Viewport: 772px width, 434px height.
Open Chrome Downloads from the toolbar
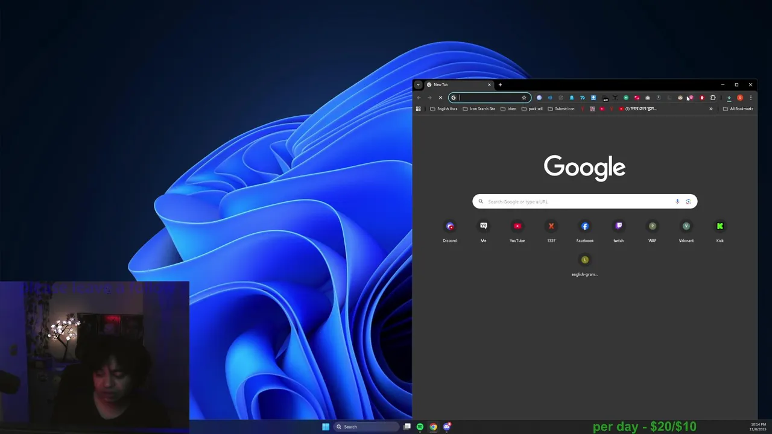tap(729, 98)
